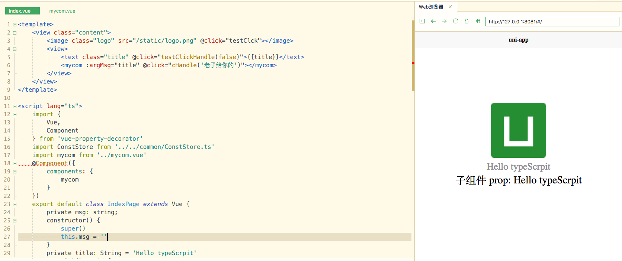622x261 pixels.
Task: Click line number 27 in the gutter
Action: click(x=7, y=237)
